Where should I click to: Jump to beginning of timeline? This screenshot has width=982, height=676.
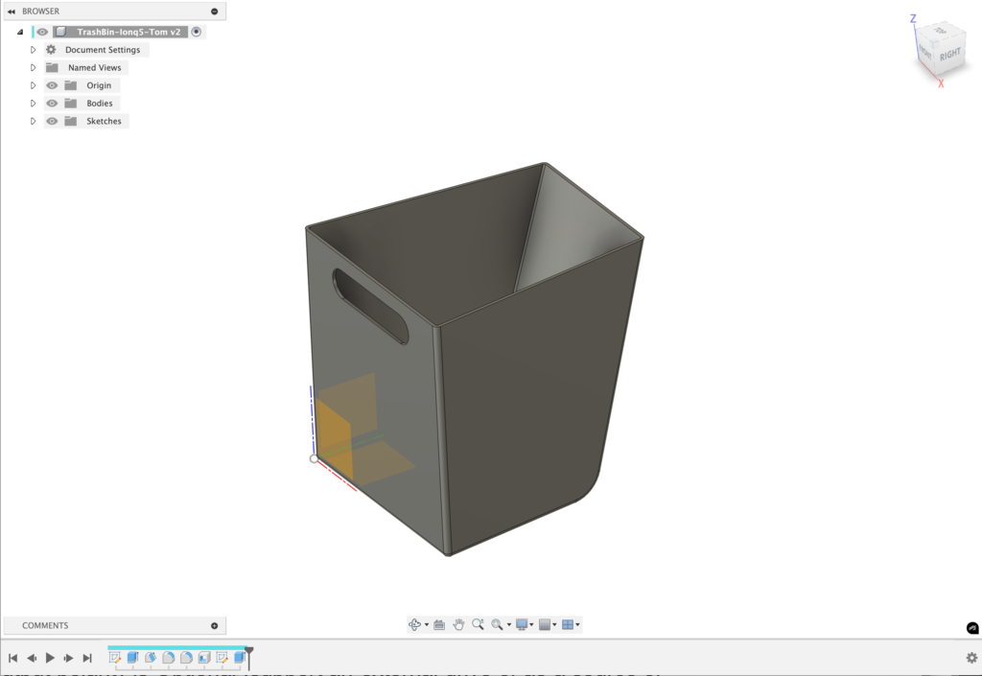pos(13,658)
